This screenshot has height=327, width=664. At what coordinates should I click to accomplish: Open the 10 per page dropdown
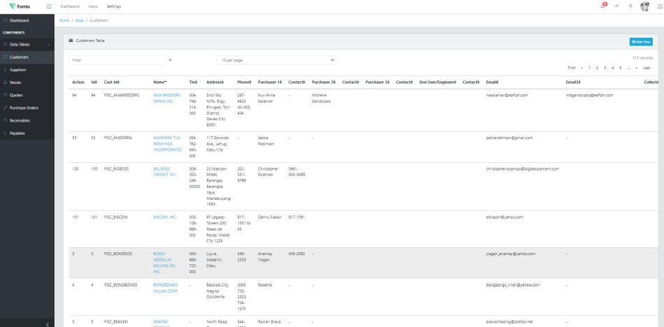[x=275, y=60]
